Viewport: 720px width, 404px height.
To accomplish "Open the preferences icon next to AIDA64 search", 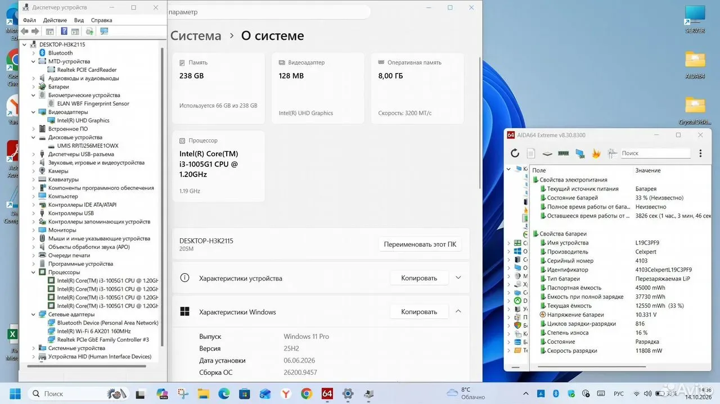I will click(612, 153).
